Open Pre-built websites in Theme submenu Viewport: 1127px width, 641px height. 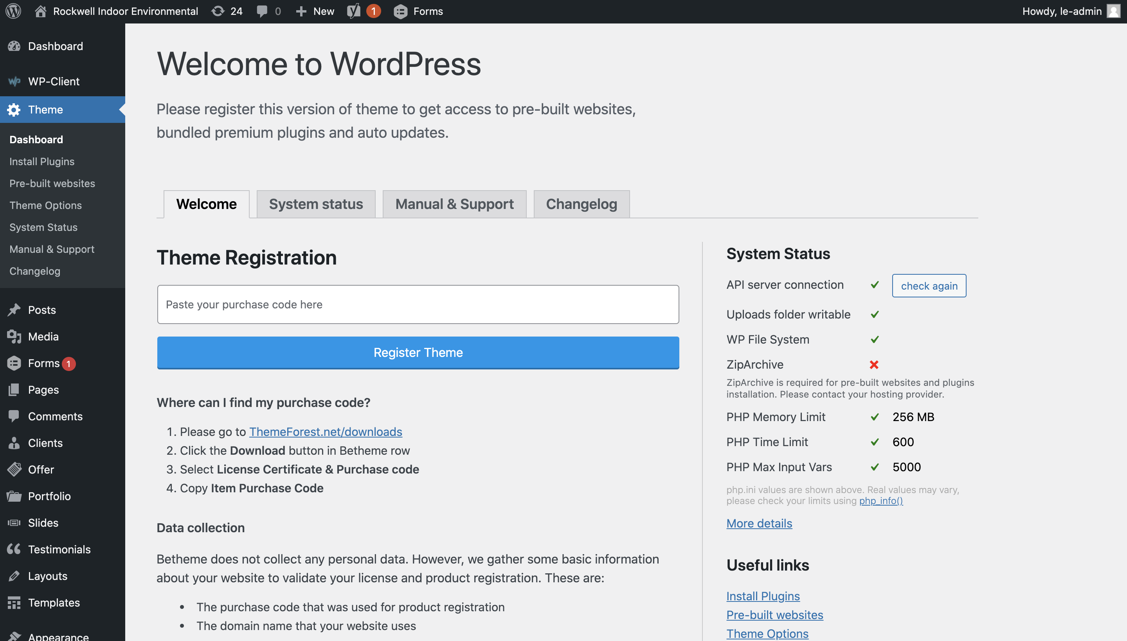pos(52,184)
